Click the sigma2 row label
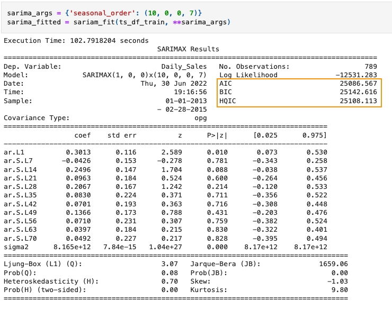This screenshot has height=309, width=392. tap(16, 247)
